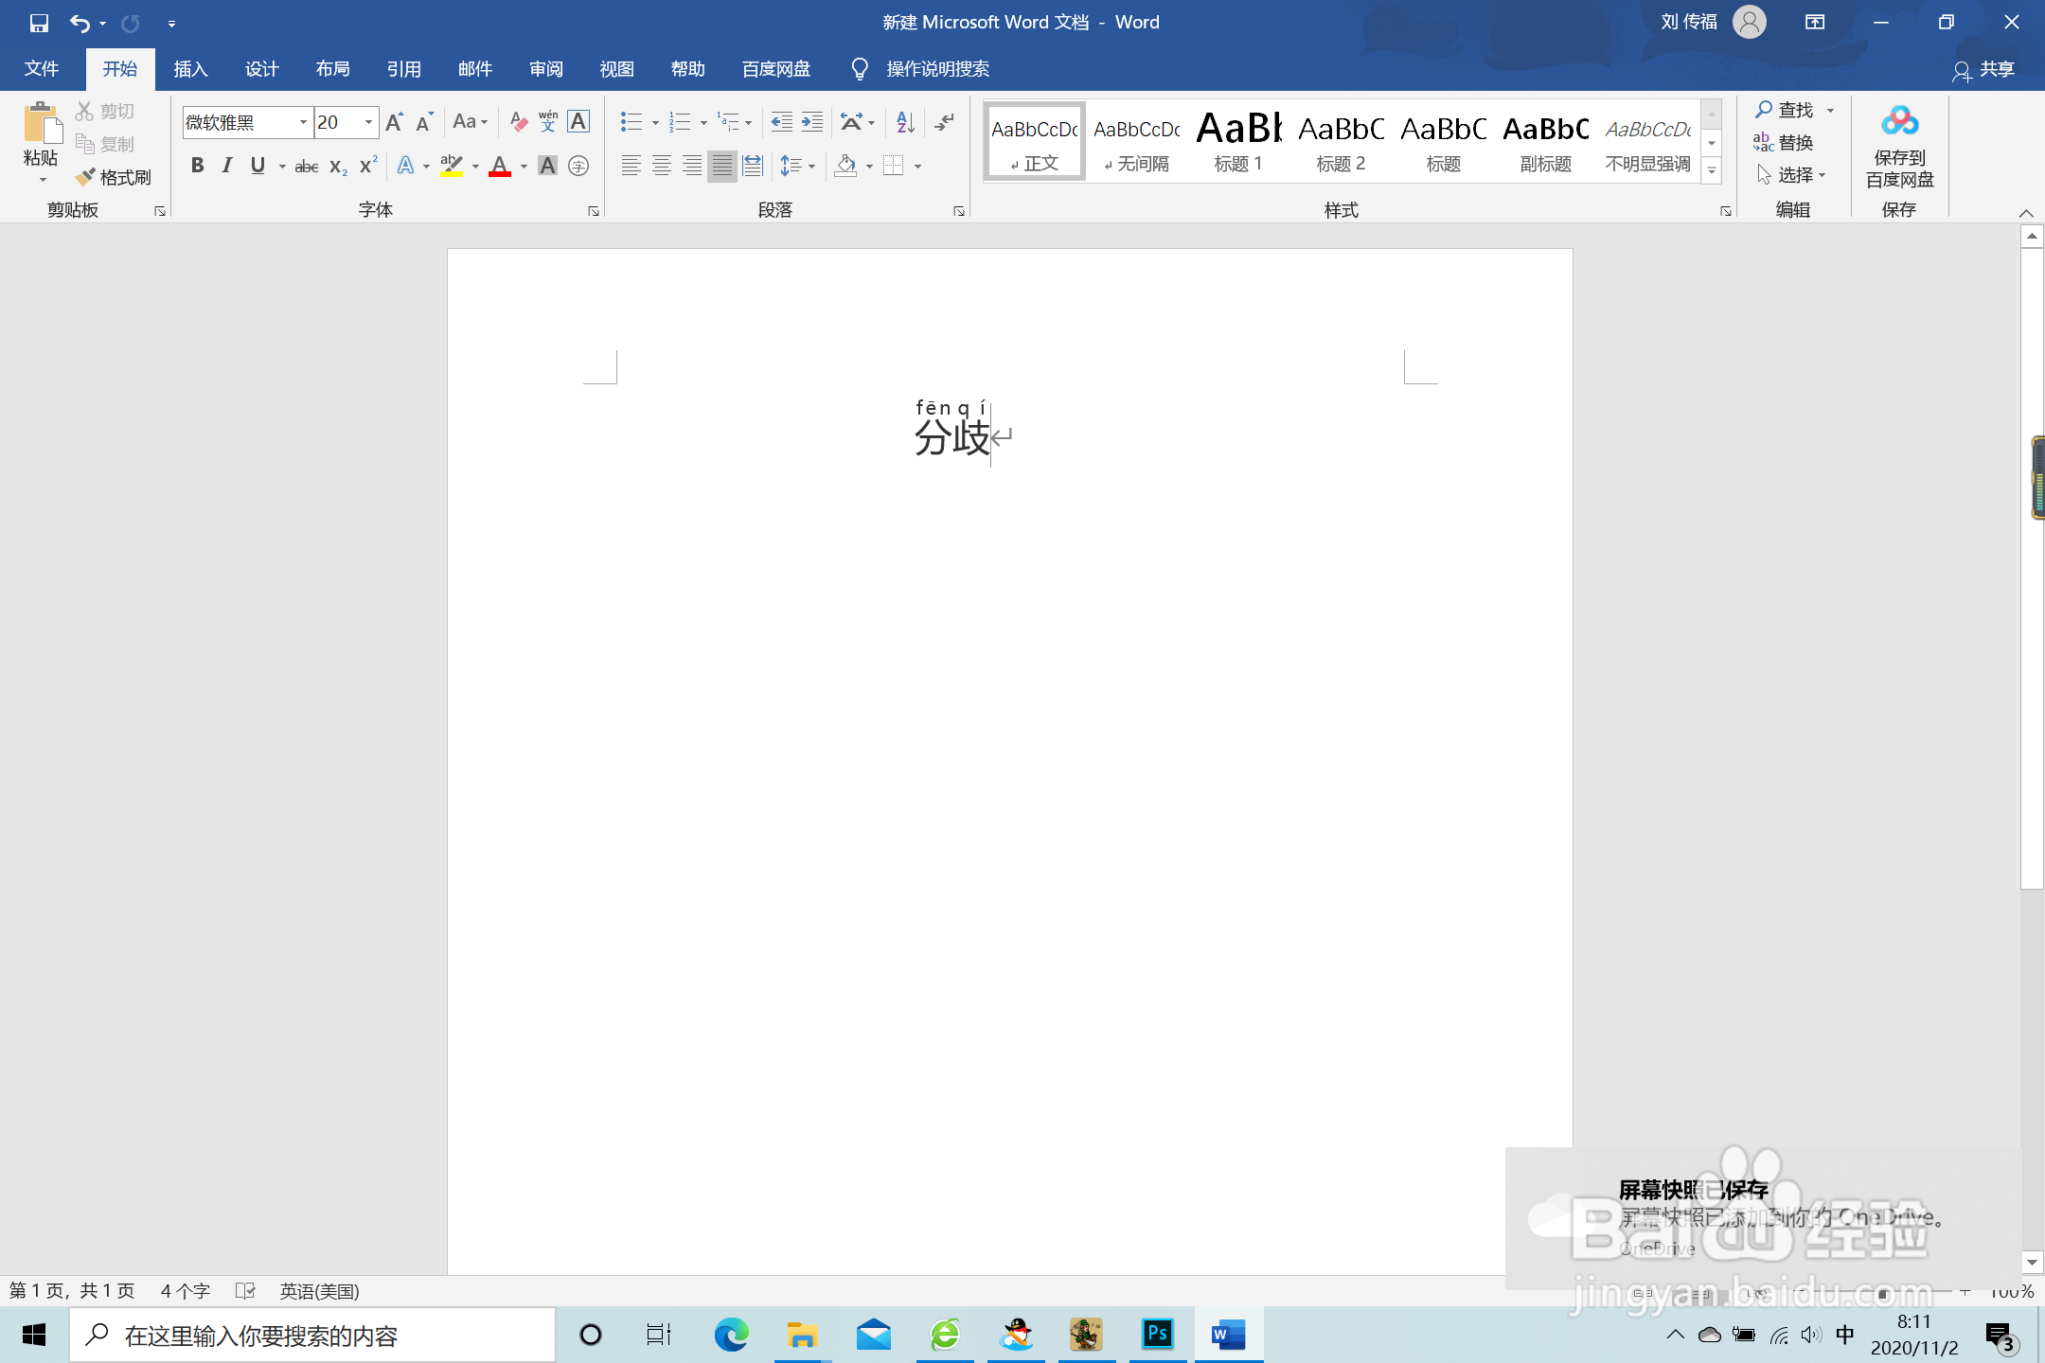Toggle bold formatting
Screen dimensions: 2045x1363
pos(197,166)
